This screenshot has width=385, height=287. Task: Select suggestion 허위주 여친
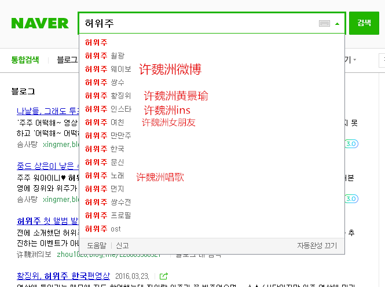[212, 122]
